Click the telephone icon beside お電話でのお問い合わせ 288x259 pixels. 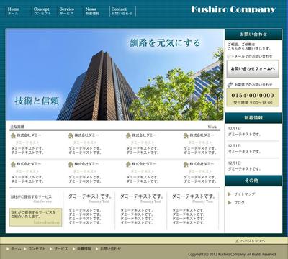tap(230, 85)
